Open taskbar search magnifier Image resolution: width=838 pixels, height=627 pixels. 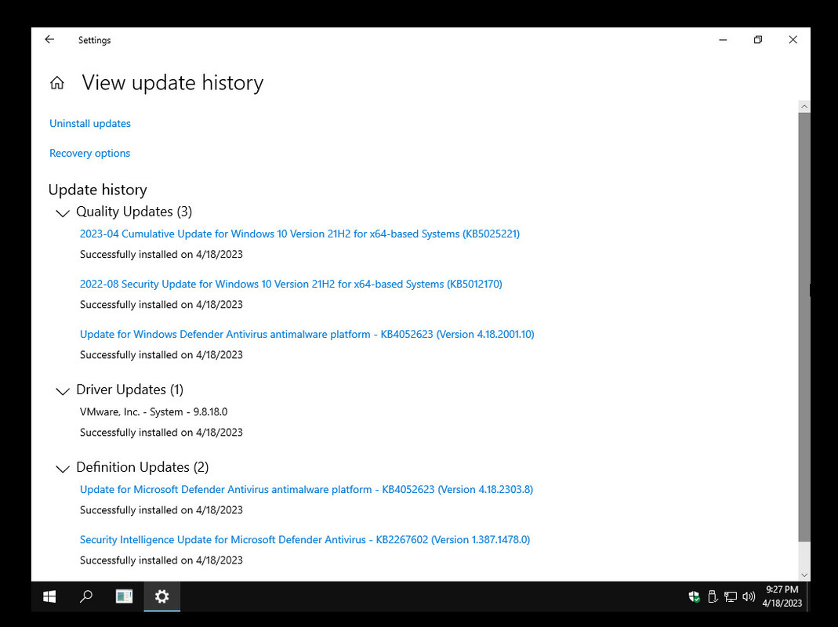click(86, 596)
